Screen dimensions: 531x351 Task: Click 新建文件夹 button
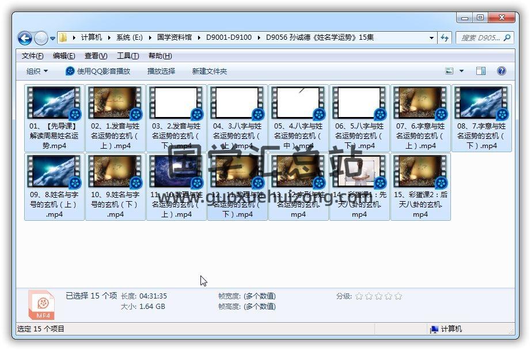click(x=209, y=71)
